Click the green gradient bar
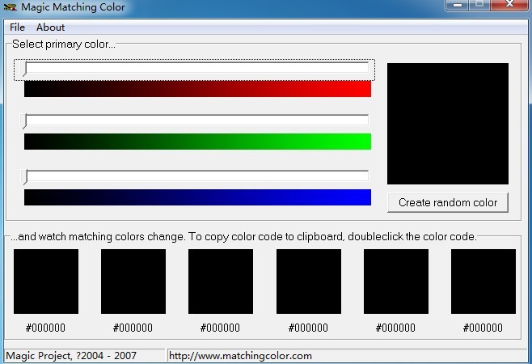The image size is (532, 364). click(197, 142)
